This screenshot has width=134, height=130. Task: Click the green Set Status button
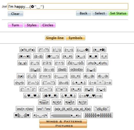118,13
